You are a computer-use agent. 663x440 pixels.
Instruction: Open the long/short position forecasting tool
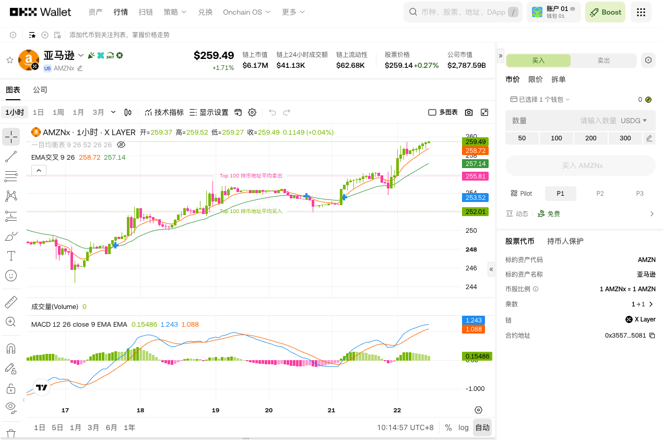11,216
